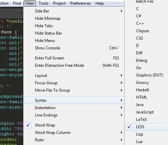Select Enter Distraction Free Mode

click(74, 65)
